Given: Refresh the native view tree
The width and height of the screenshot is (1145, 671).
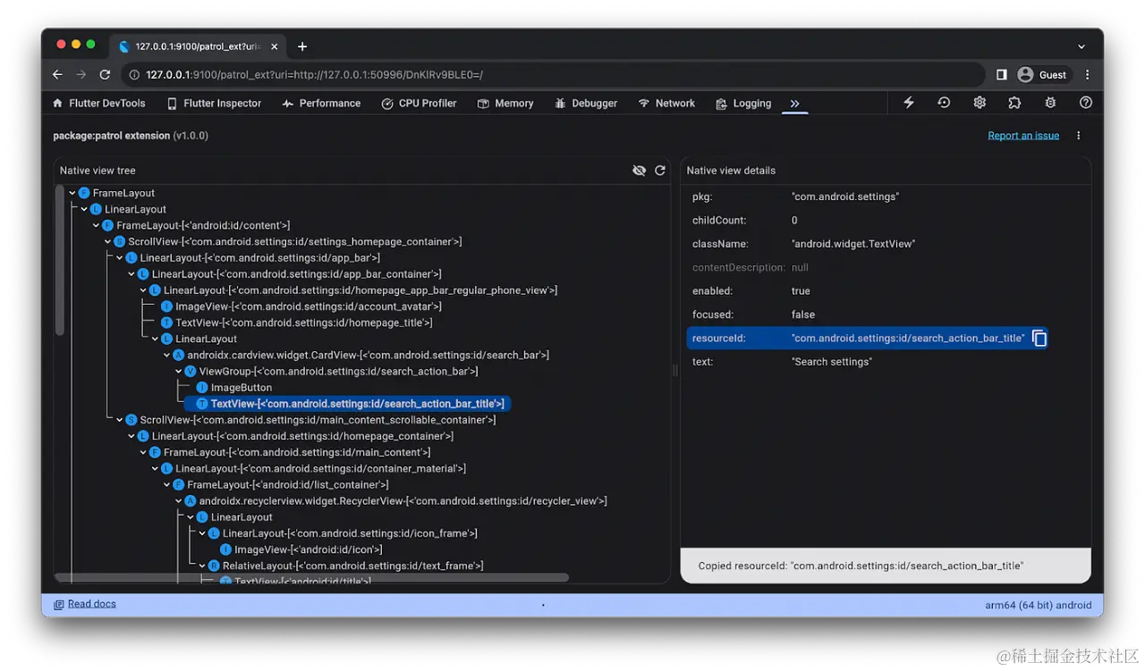Looking at the screenshot, I should pyautogui.click(x=660, y=171).
